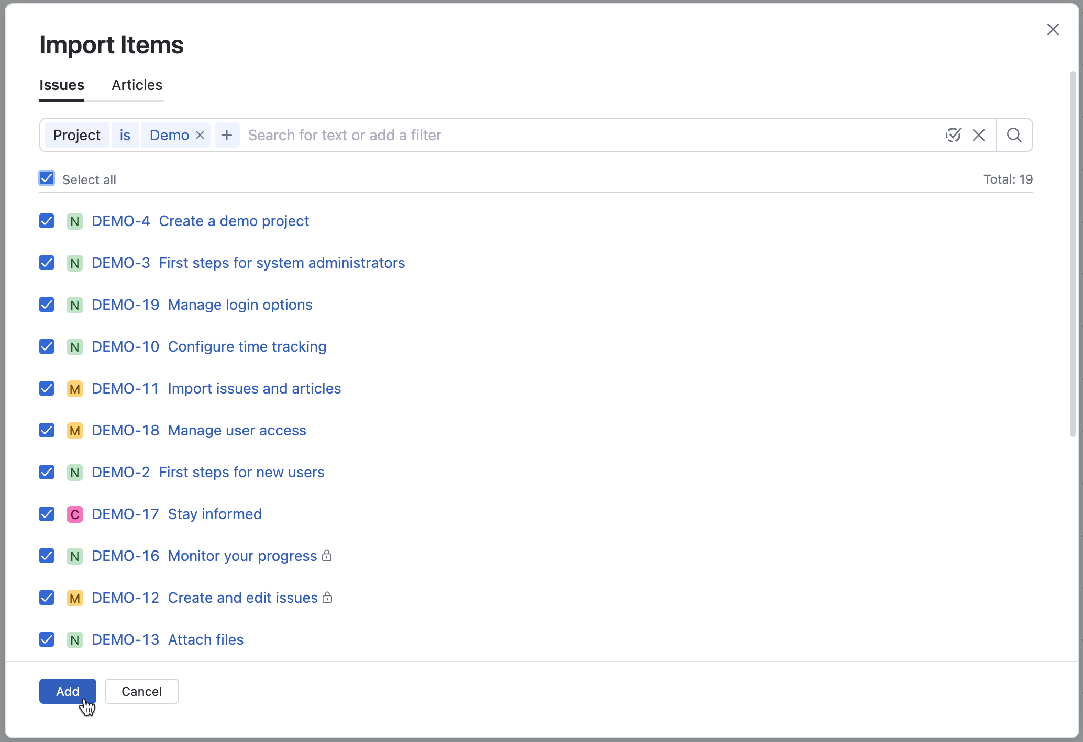Add another filter with plus icon
1083x742 pixels.
click(227, 135)
